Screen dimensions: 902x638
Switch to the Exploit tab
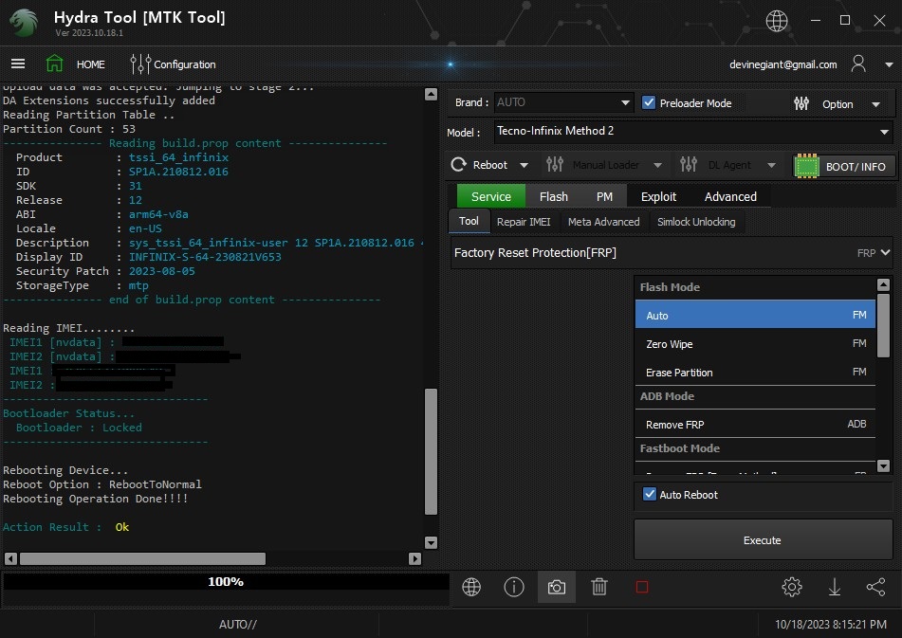click(x=658, y=196)
